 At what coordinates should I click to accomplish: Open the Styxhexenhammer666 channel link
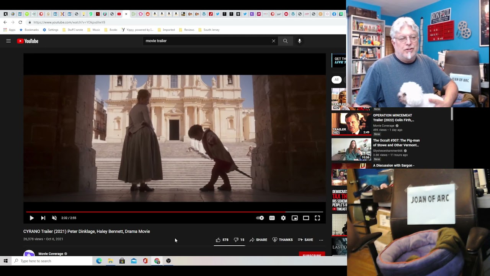[x=388, y=151]
